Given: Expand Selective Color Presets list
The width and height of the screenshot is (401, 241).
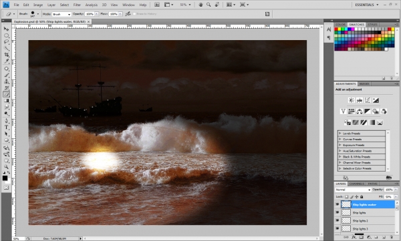Looking at the screenshot, I should [x=340, y=168].
